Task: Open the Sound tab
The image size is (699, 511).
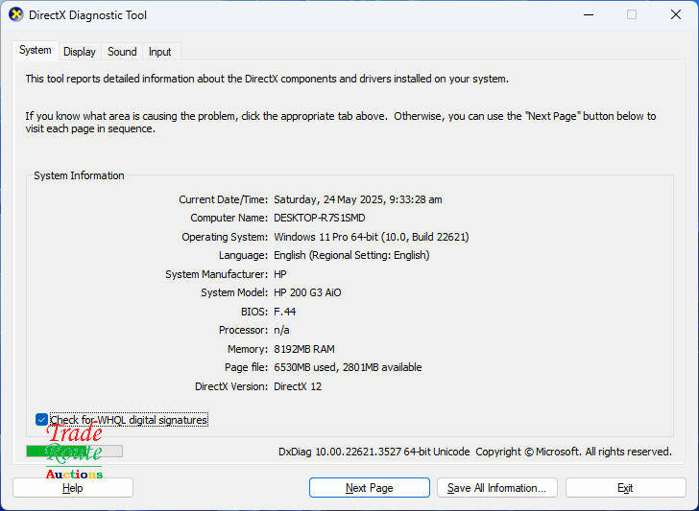Action: click(122, 52)
